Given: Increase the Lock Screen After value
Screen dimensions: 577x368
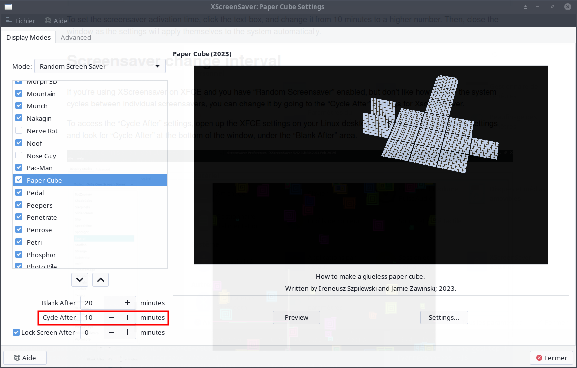Looking at the screenshot, I should click(x=127, y=332).
